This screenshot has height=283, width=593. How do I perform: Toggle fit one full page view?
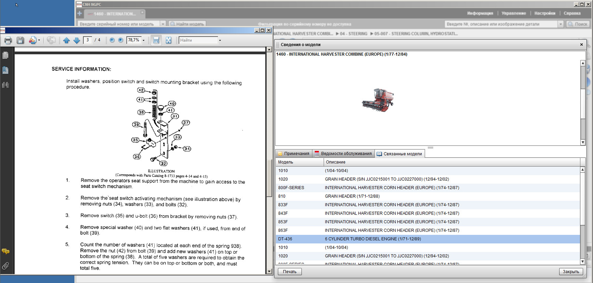[168, 40]
